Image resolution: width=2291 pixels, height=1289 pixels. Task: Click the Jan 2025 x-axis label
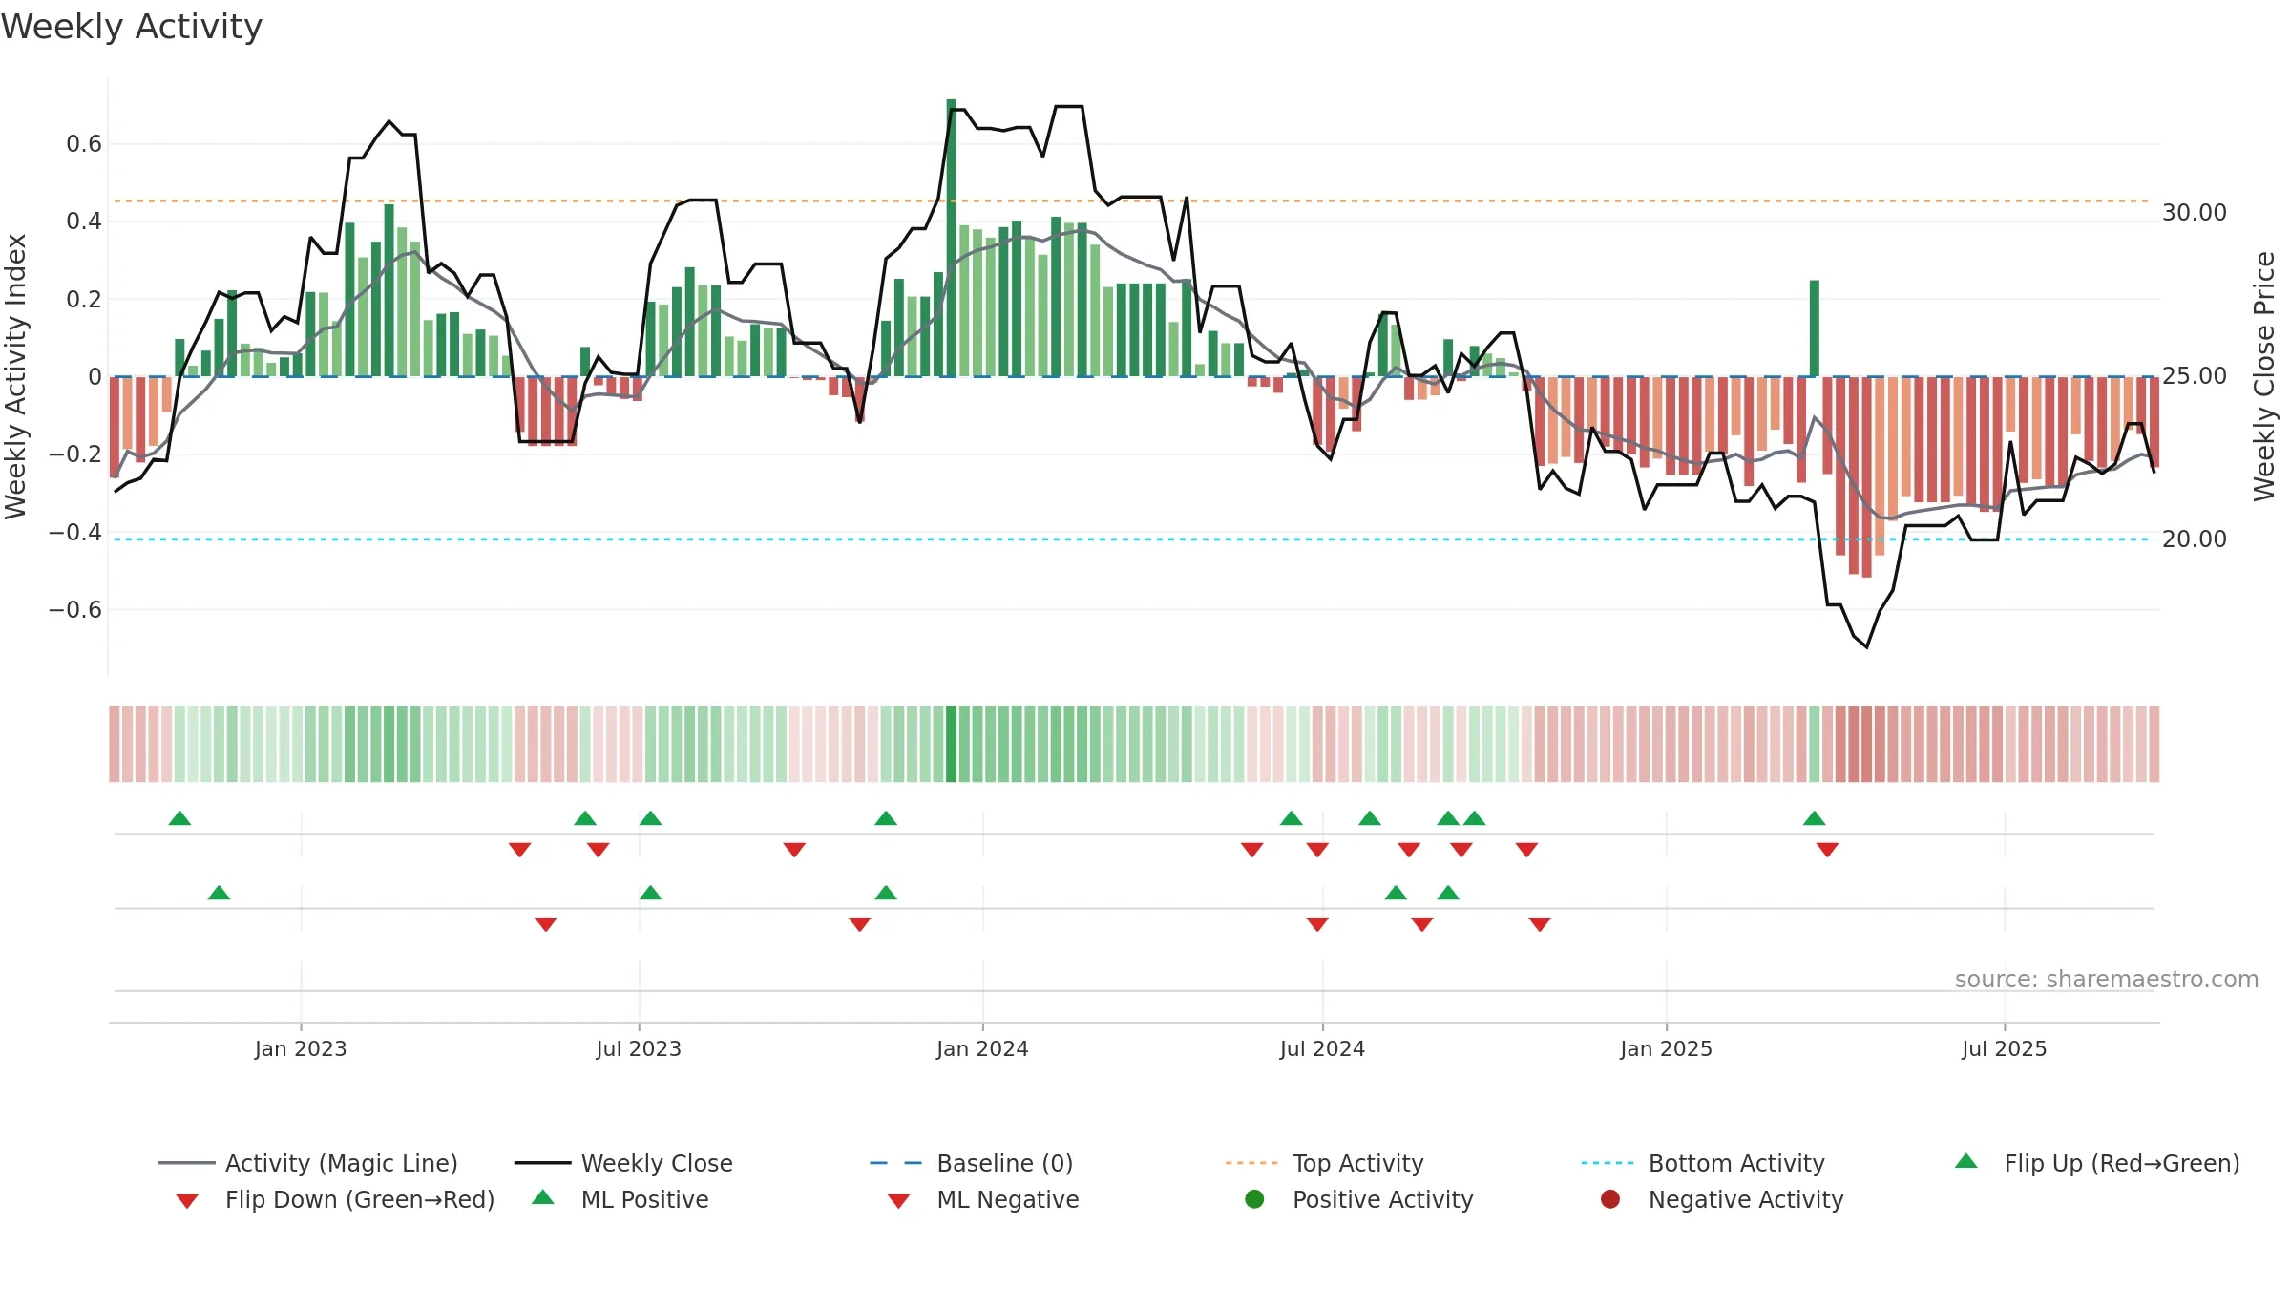tap(1666, 1049)
